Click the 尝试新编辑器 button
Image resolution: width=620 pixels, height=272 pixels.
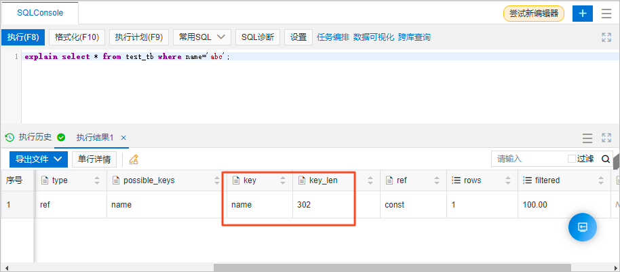coord(533,14)
